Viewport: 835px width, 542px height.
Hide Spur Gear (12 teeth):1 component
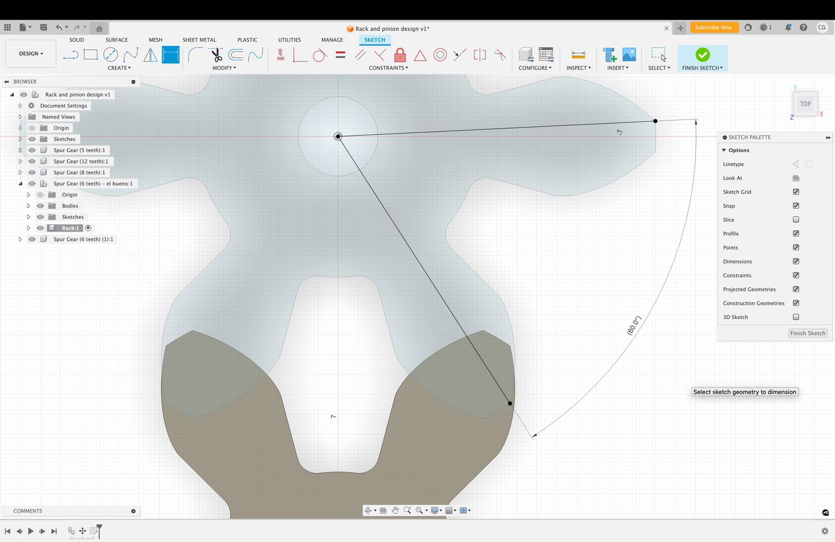tap(32, 161)
